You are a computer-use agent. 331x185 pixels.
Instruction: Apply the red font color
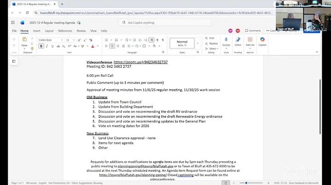pyautogui.click(x=93, y=46)
